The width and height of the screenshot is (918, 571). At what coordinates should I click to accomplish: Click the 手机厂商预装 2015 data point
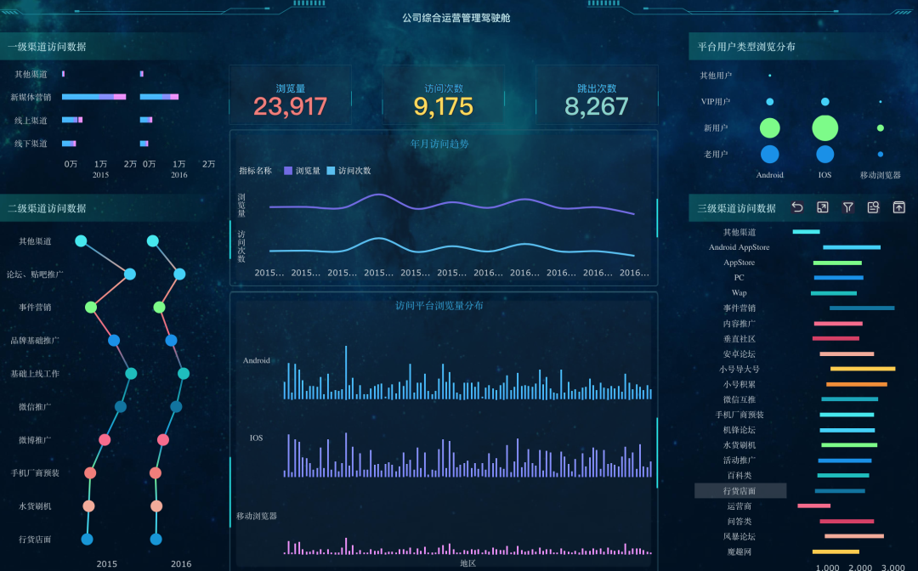(x=90, y=472)
